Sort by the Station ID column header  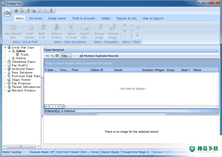click(x=101, y=70)
